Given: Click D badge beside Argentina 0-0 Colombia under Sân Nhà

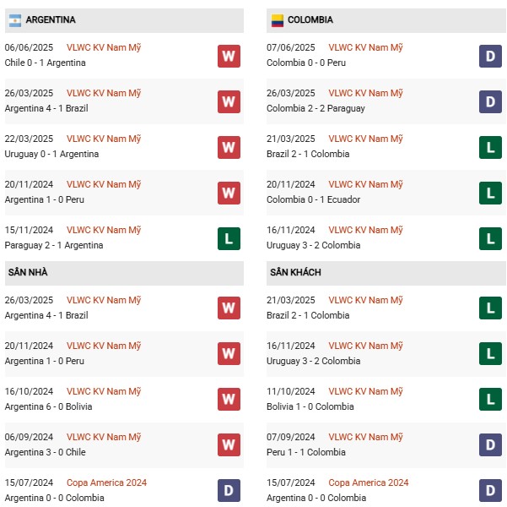Looking at the screenshot, I should pos(229,490).
